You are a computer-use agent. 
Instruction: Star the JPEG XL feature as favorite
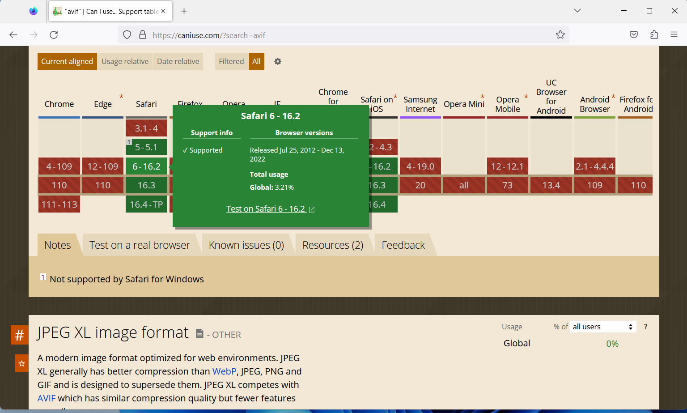21,363
